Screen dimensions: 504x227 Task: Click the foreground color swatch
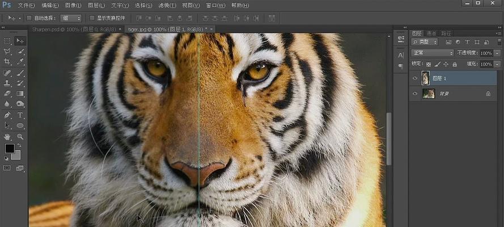tap(10, 149)
